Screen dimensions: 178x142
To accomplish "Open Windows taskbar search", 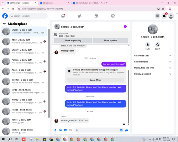I will [10, 139].
